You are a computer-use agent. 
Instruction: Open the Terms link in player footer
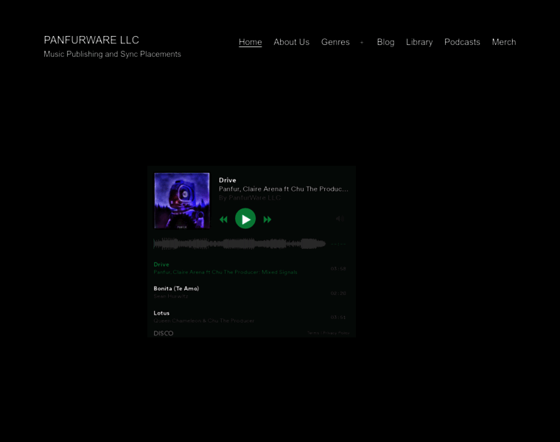pos(313,333)
